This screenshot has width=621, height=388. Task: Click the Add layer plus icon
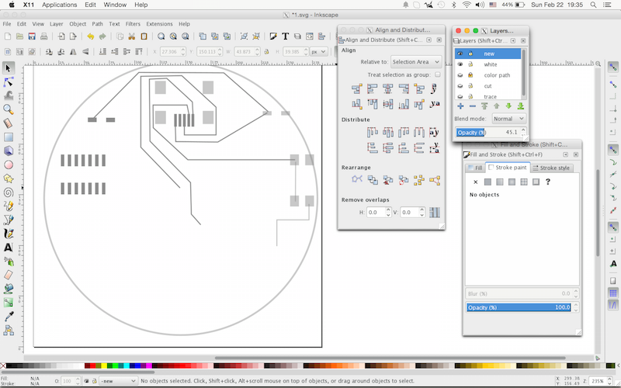[x=460, y=106]
